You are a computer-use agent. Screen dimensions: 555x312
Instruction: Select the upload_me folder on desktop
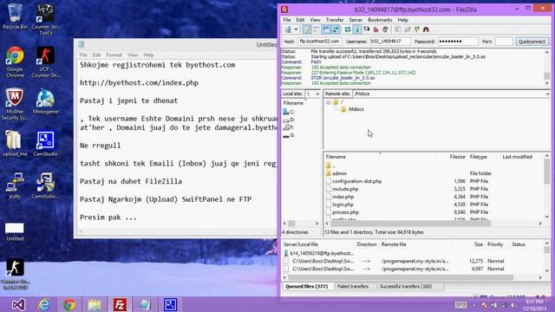(15, 144)
